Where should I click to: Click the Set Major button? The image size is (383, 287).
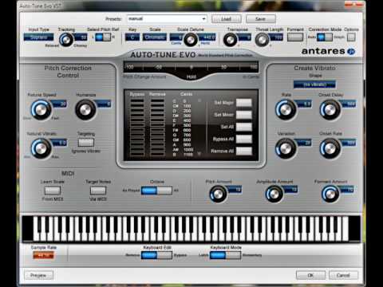[244, 103]
